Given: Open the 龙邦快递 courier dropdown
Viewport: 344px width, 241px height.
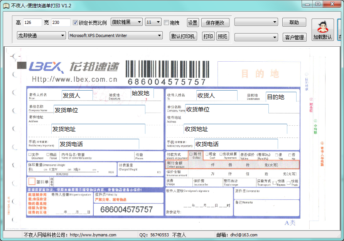Looking at the screenshot, I should 41,35.
